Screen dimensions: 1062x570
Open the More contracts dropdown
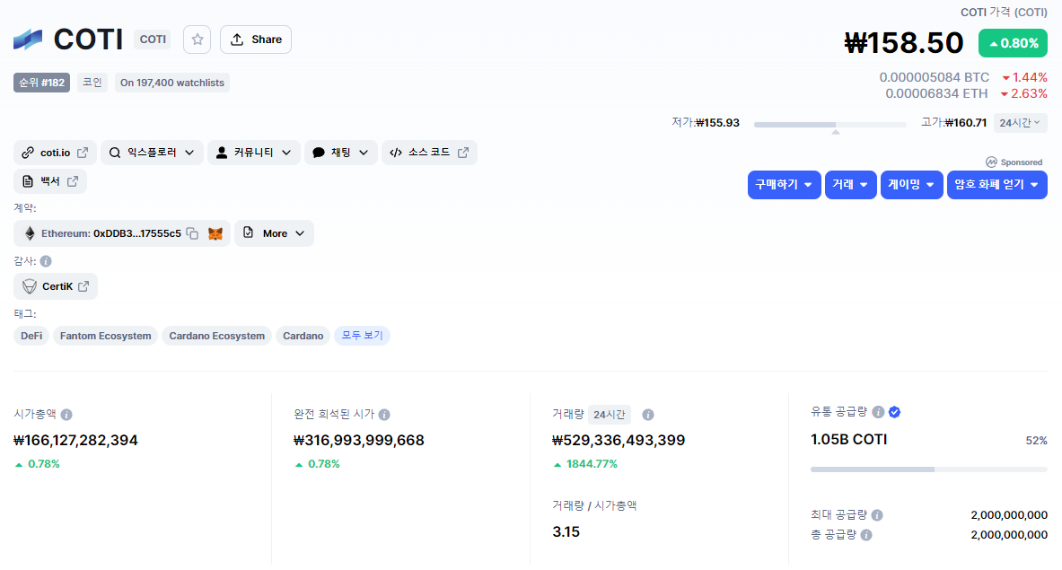275,233
